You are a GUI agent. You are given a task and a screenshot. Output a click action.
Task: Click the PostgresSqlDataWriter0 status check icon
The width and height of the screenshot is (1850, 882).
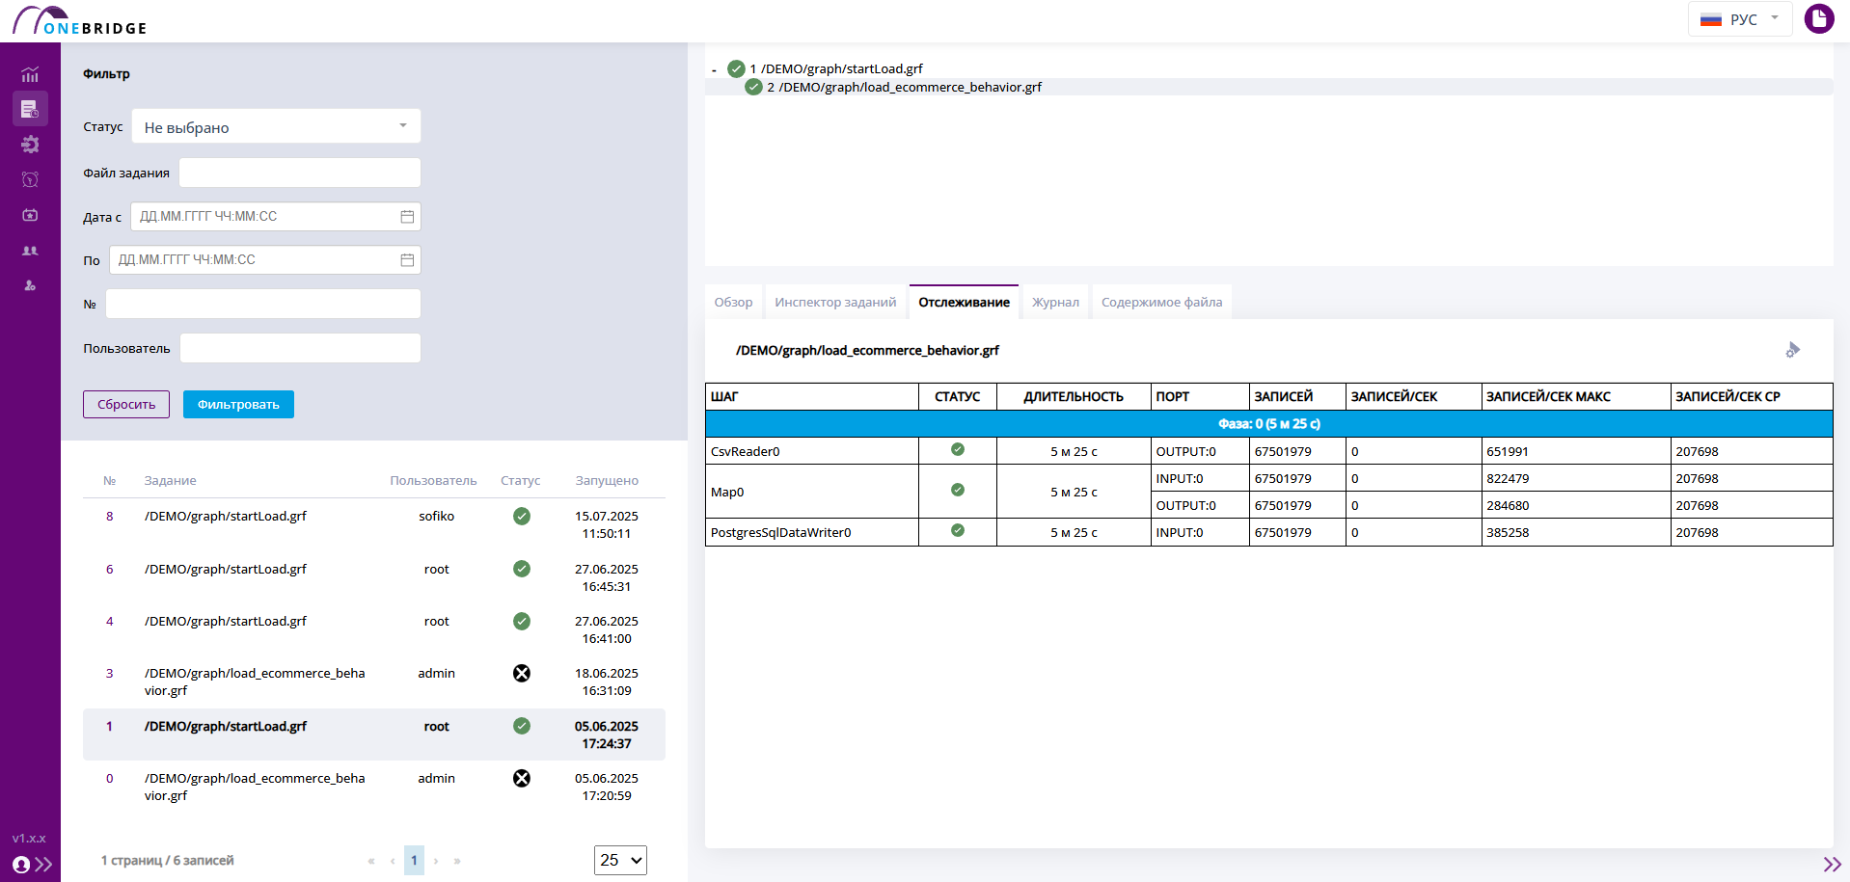click(958, 530)
